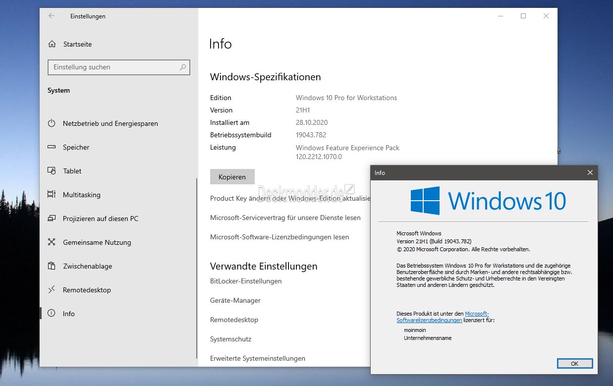613x386 pixels.
Task: Click the edition value Windows 10 Pro for Workstations
Action: tap(346, 98)
